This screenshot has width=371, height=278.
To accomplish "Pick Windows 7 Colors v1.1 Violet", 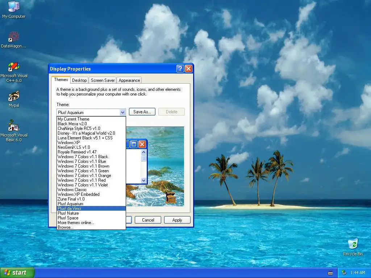I will (x=91, y=185).
